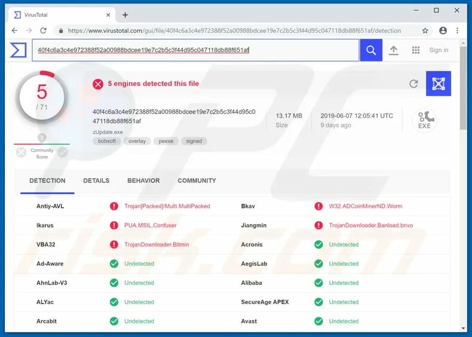Click the scrollbar up arrow
Screen dimensions: 472x337
[x=463, y=44]
